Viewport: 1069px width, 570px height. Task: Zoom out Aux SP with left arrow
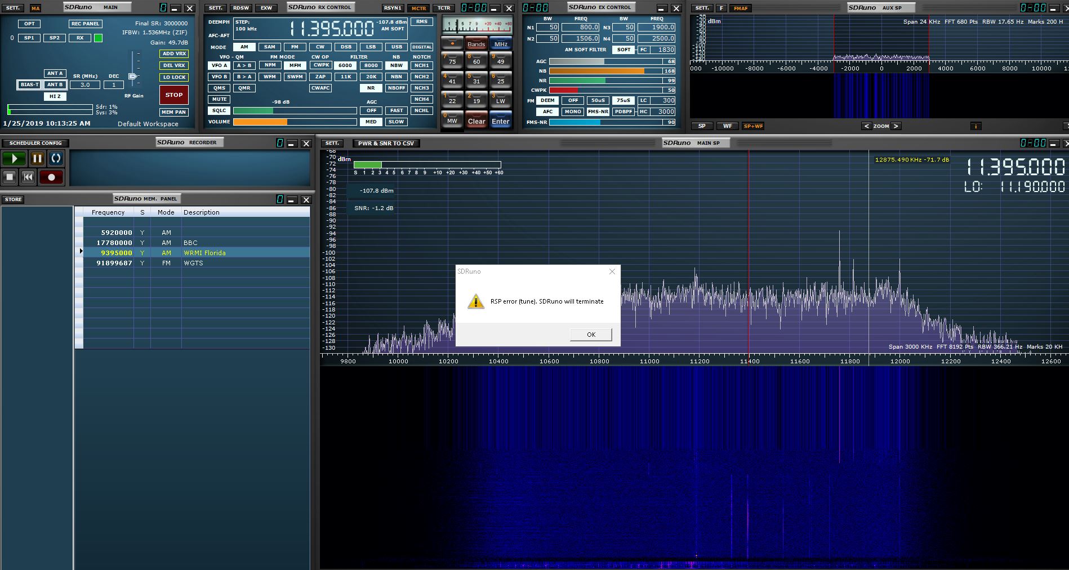pyautogui.click(x=867, y=126)
